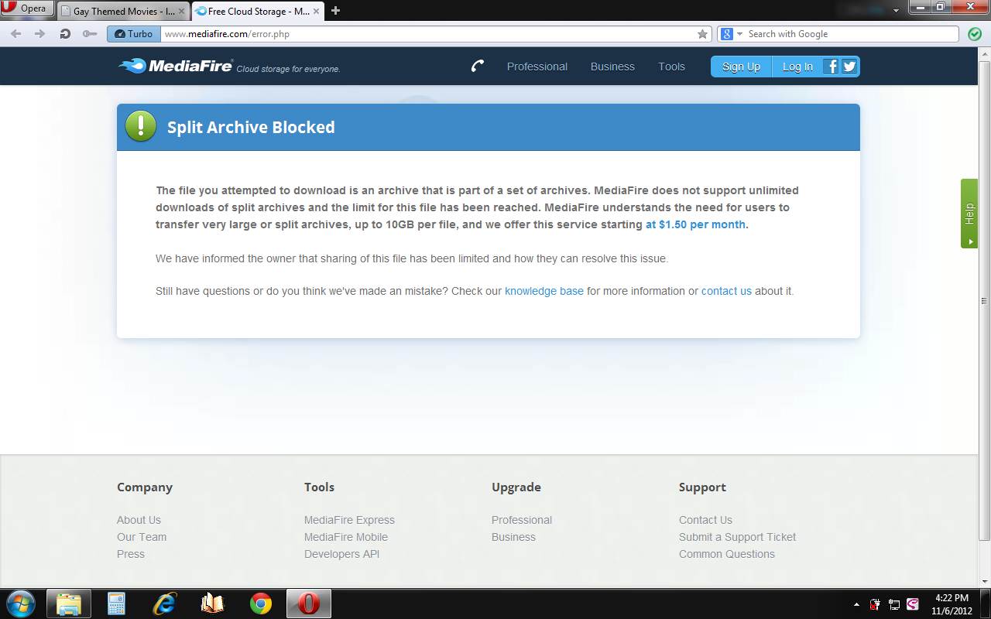991x619 pixels.
Task: Click the pink C tray icon
Action: (913, 604)
